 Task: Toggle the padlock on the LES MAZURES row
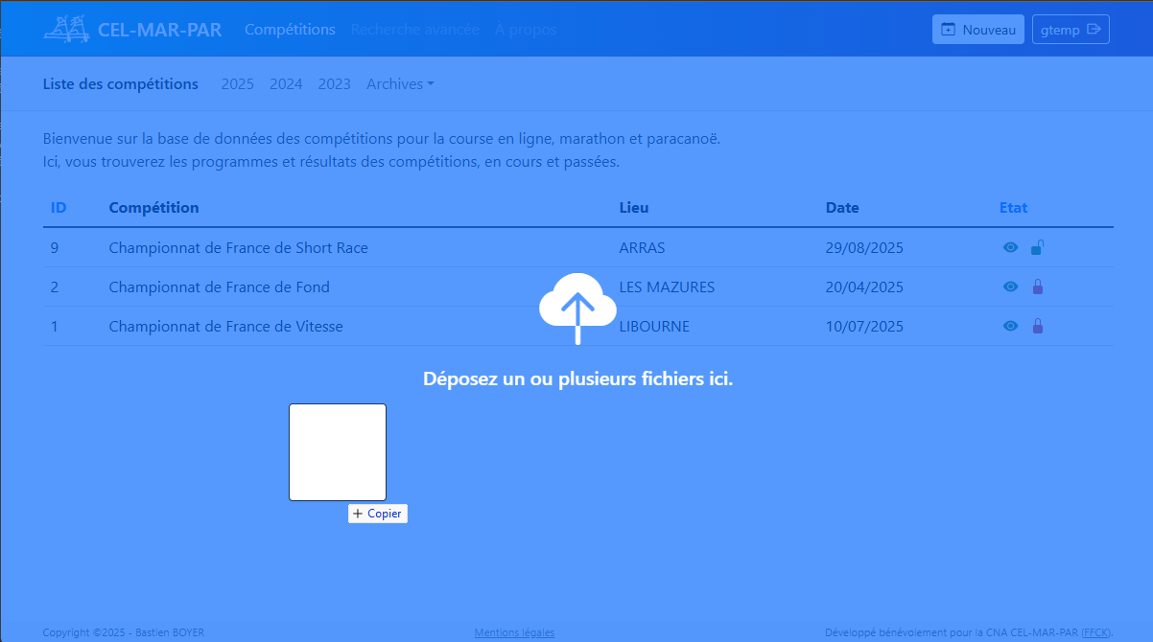click(1037, 287)
